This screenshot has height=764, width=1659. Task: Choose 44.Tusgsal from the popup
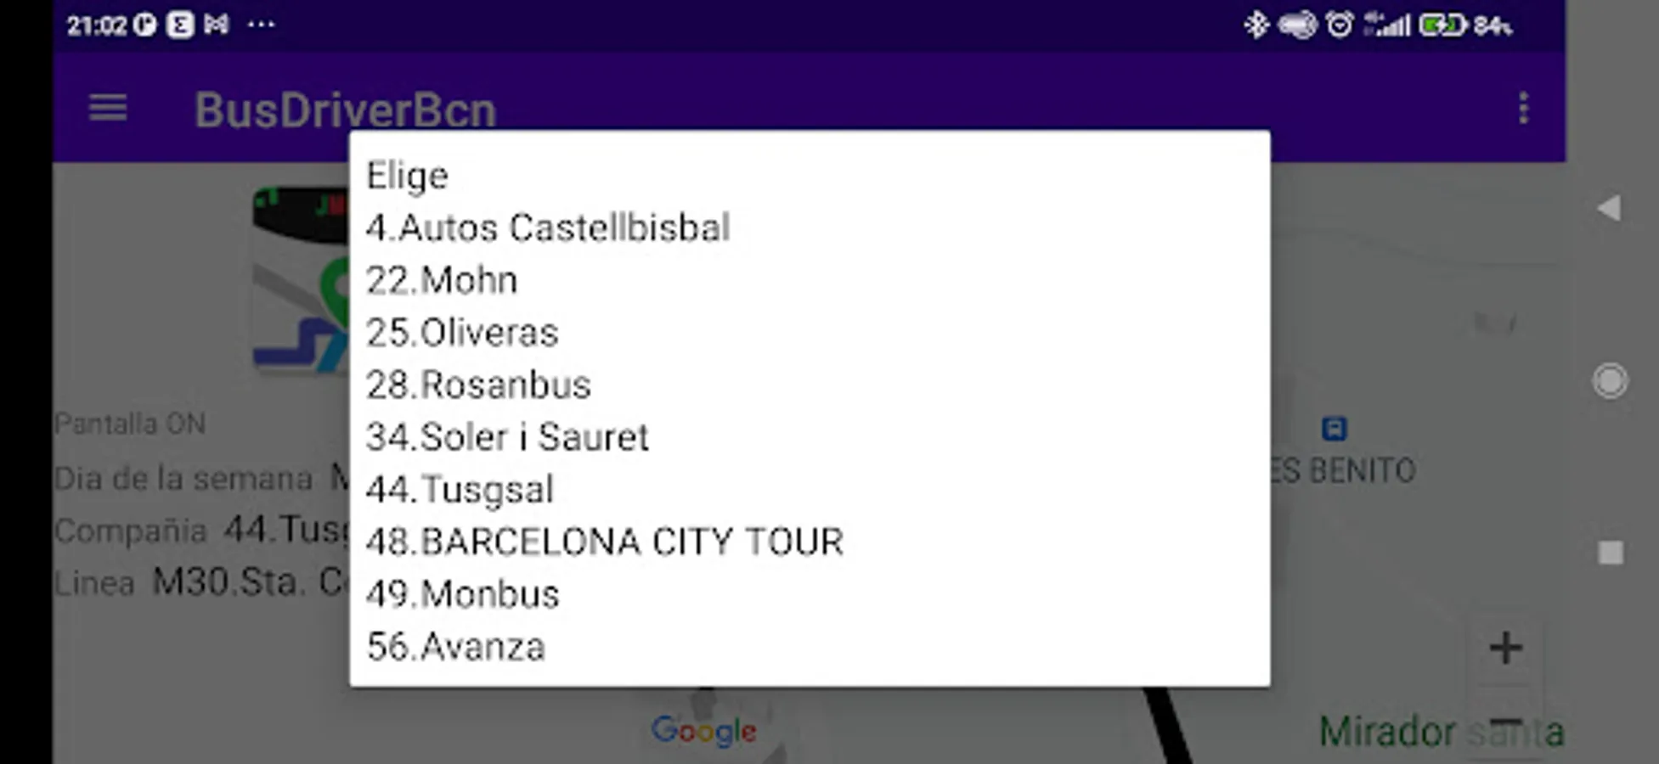click(460, 490)
